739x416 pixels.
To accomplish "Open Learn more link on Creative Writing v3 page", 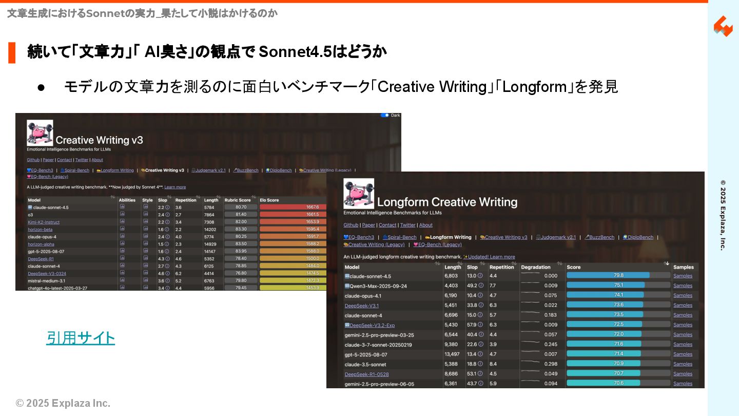I will coord(175,187).
